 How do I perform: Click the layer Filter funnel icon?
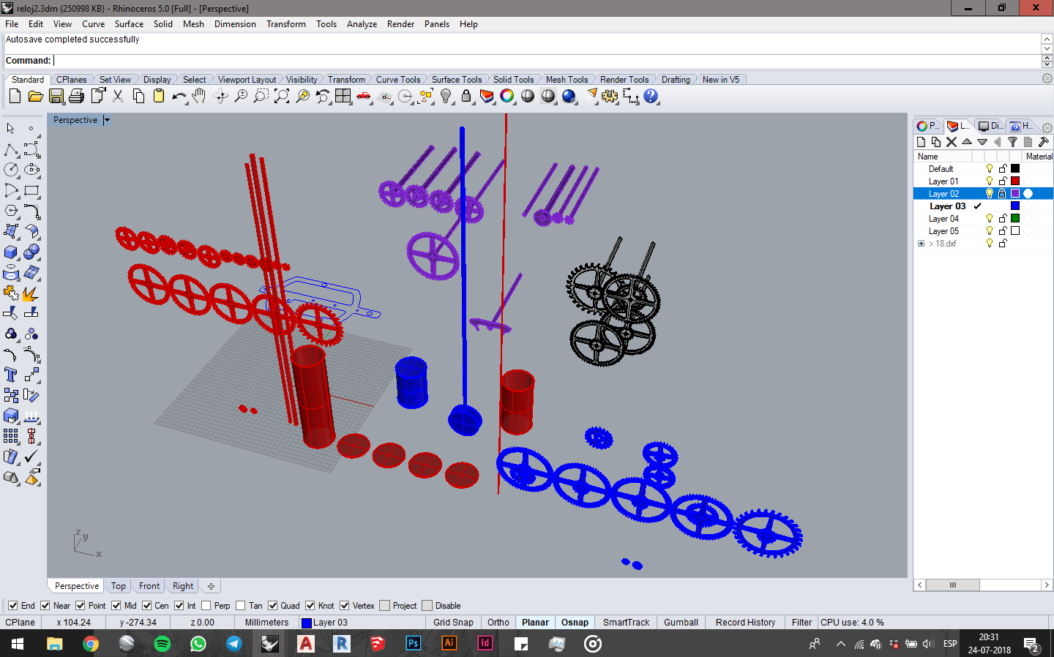pyautogui.click(x=1013, y=142)
